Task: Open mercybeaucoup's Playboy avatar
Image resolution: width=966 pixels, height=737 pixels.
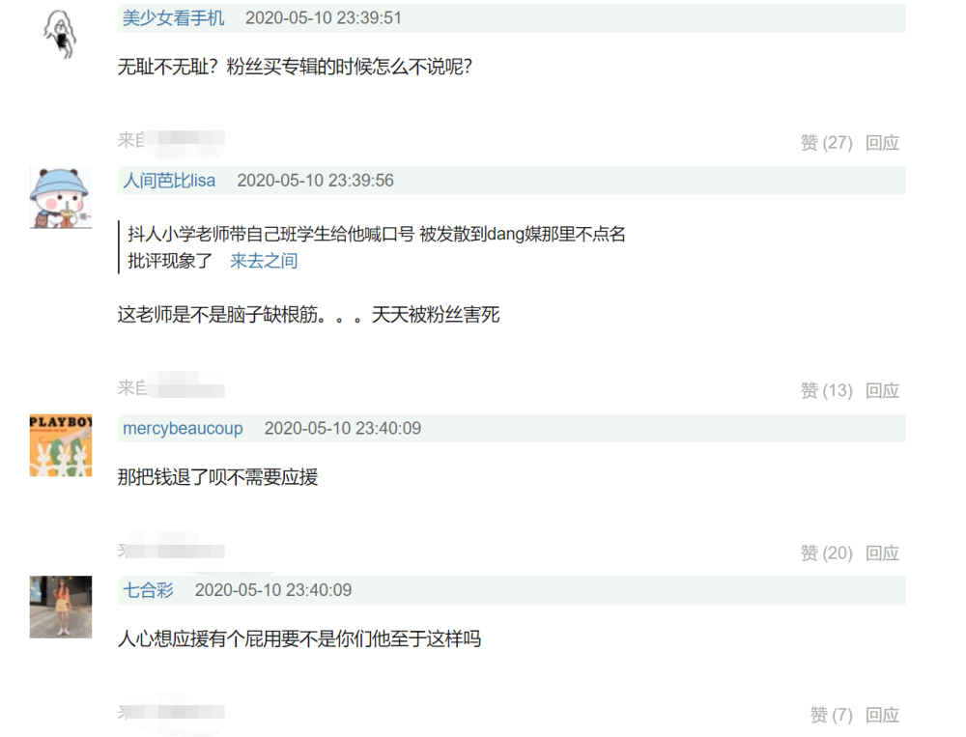Action: pos(60,445)
